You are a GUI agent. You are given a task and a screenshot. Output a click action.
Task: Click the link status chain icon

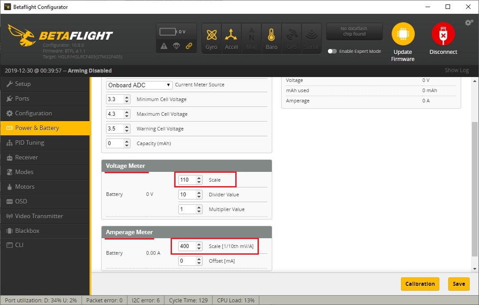coord(189,46)
